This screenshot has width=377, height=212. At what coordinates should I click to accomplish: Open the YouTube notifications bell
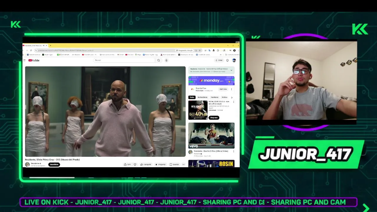coord(227,60)
